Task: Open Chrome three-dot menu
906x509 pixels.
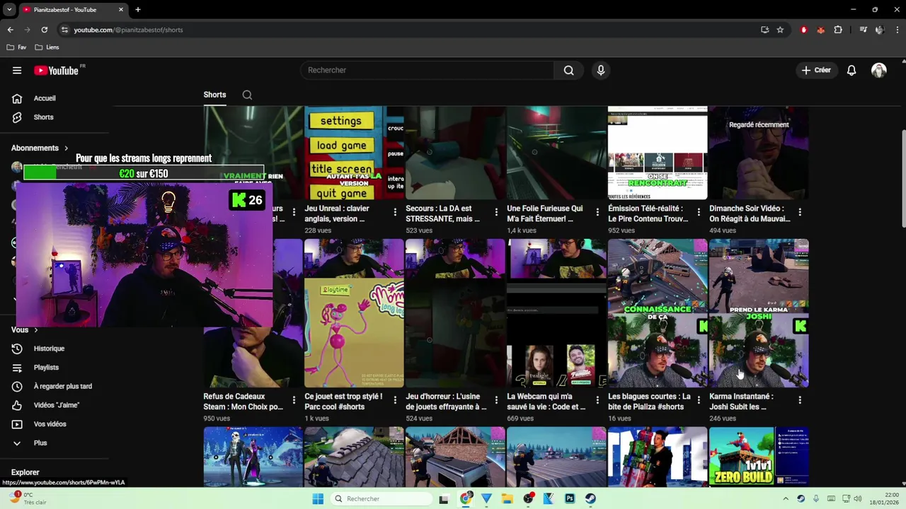Action: tap(897, 30)
